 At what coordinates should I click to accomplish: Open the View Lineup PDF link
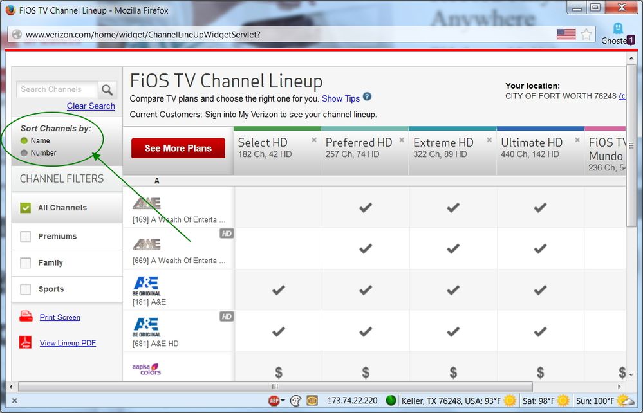(68, 343)
